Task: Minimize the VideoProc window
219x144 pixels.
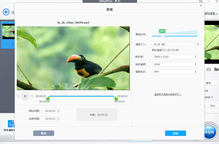Action: [x=209, y=1]
